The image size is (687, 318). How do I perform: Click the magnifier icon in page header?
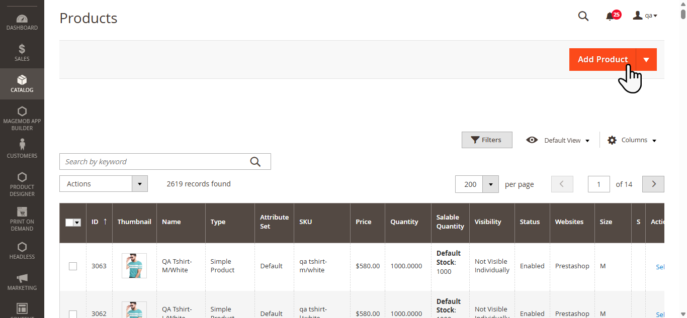(x=583, y=16)
